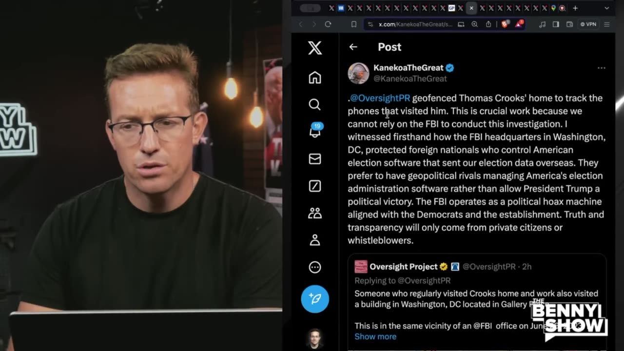Click 'Replying to @OversightPR' text

[x=402, y=280]
